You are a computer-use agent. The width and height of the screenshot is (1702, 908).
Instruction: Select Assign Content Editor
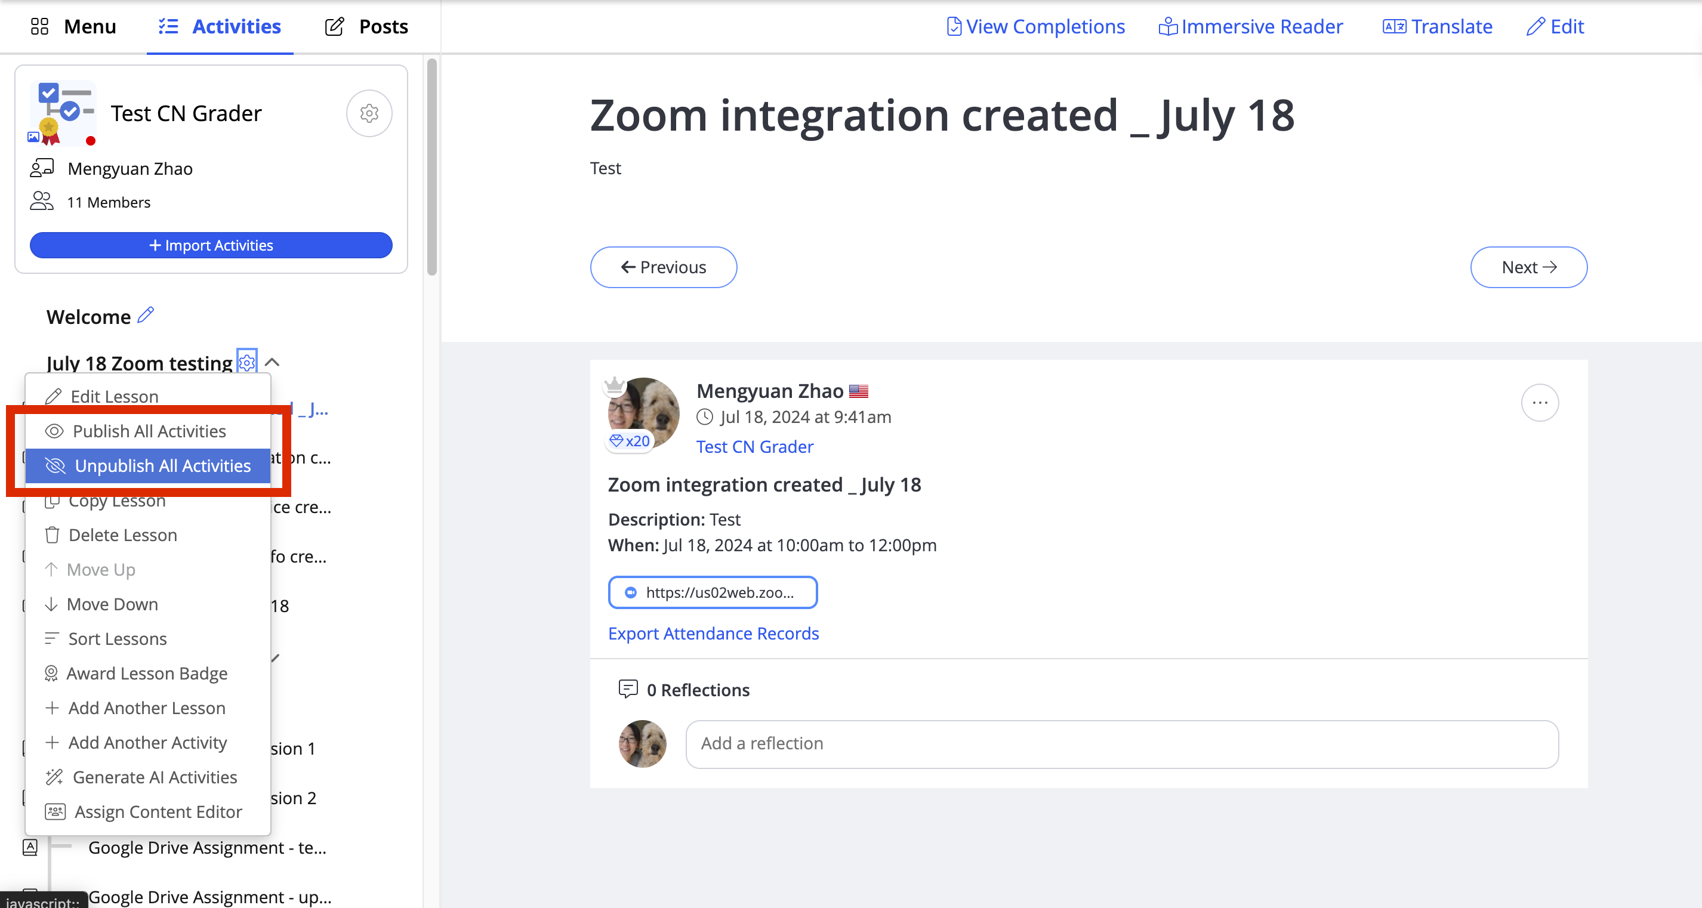click(148, 811)
